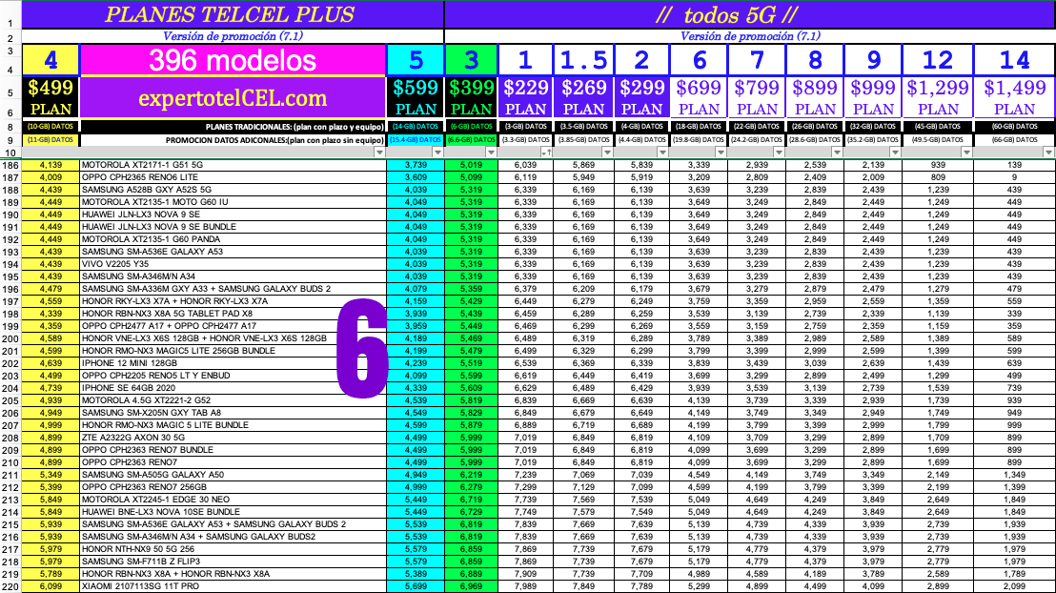This screenshot has width=1056, height=593.
Task: Select the '$229 PLAN' header cell
Action: pos(526,97)
